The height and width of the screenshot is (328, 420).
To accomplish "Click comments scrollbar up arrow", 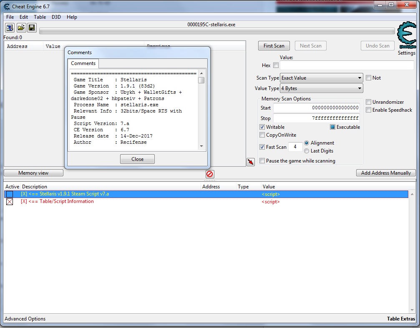I will point(201,73).
